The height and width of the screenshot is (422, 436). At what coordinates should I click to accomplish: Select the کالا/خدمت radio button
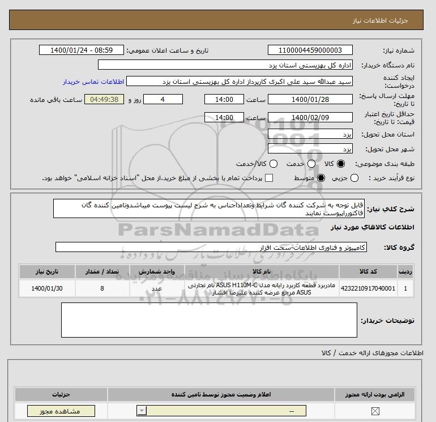[273, 164]
